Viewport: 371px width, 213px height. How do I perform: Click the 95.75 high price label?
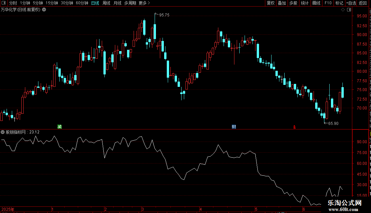(164, 15)
